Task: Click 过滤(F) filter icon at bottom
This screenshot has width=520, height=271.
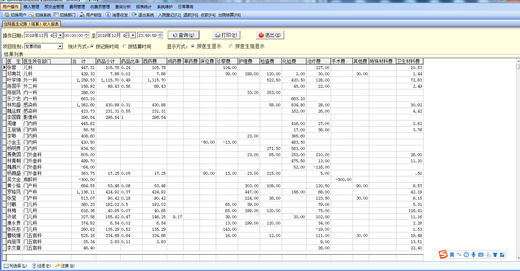Action: click(34, 266)
